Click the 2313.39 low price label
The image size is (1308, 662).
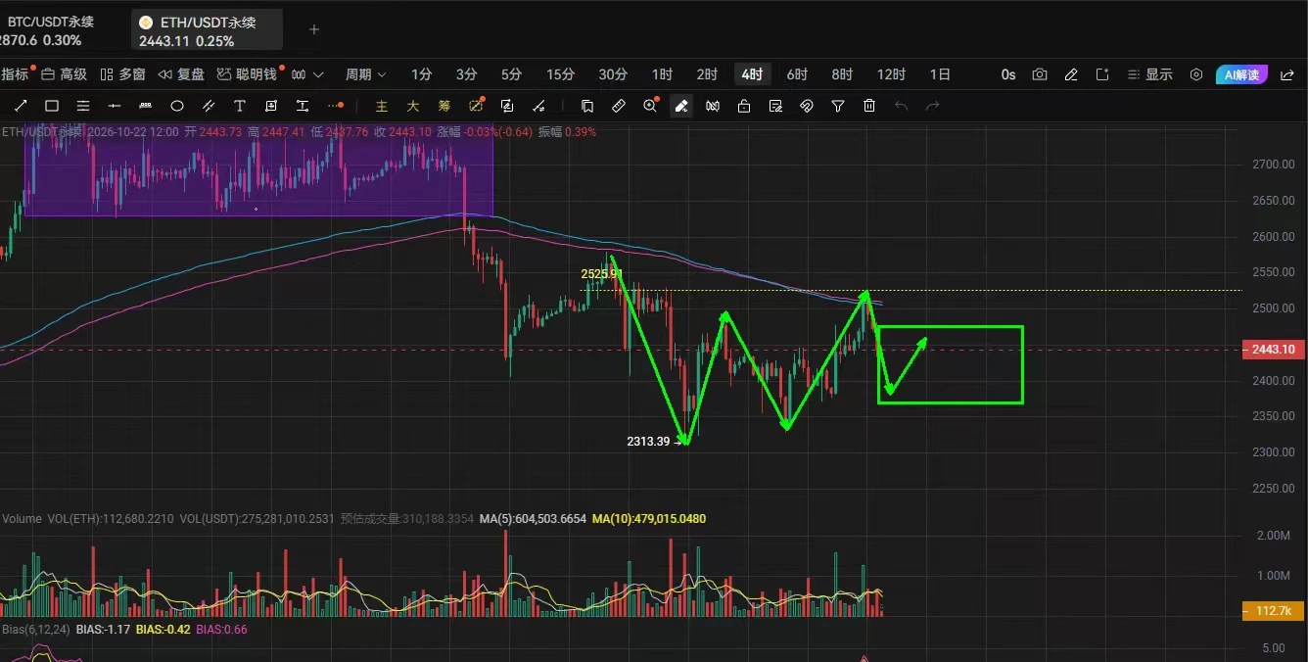pos(648,442)
